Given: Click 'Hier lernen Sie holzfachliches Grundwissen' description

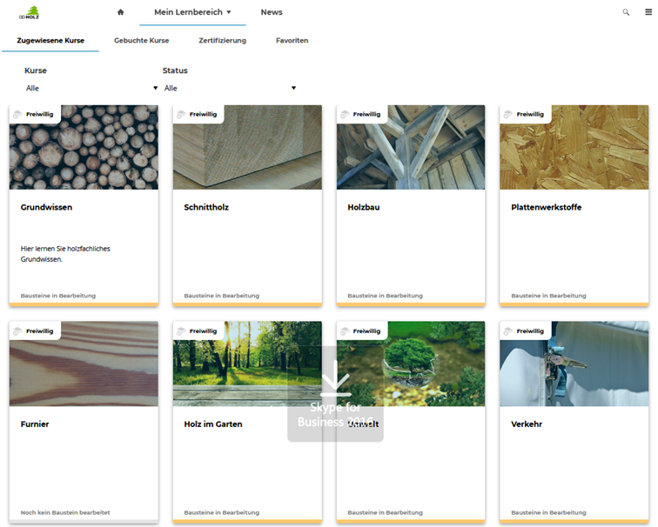Looking at the screenshot, I should [x=65, y=254].
